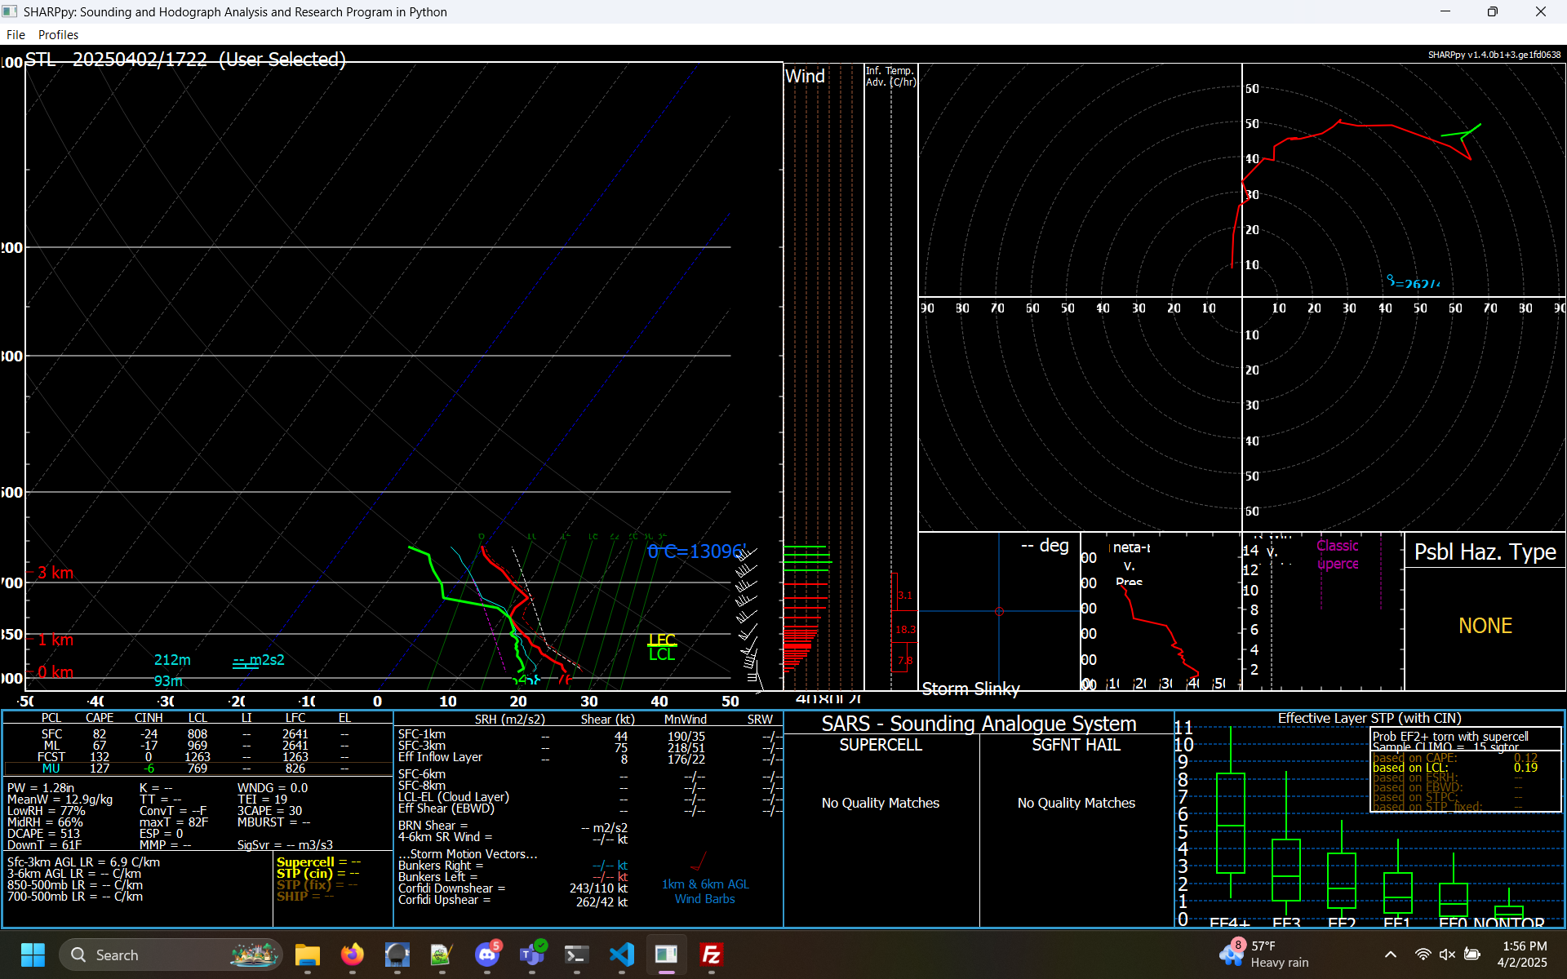Open the File menu

click(x=16, y=34)
